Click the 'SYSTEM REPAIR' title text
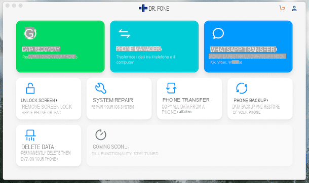The height and width of the screenshot is (183, 309). (x=113, y=100)
